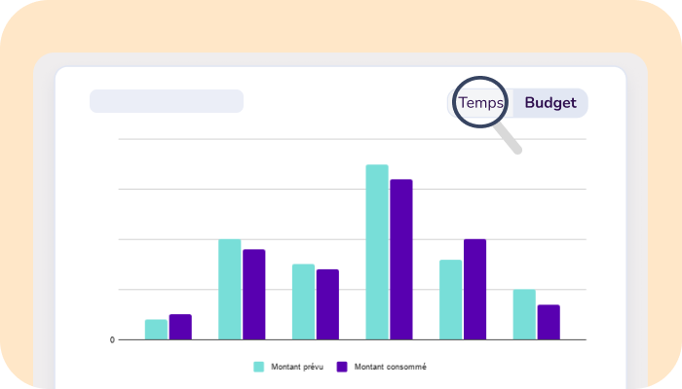Click the purple Montant consommé legend swatch
The height and width of the screenshot is (389, 682).
tap(342, 367)
